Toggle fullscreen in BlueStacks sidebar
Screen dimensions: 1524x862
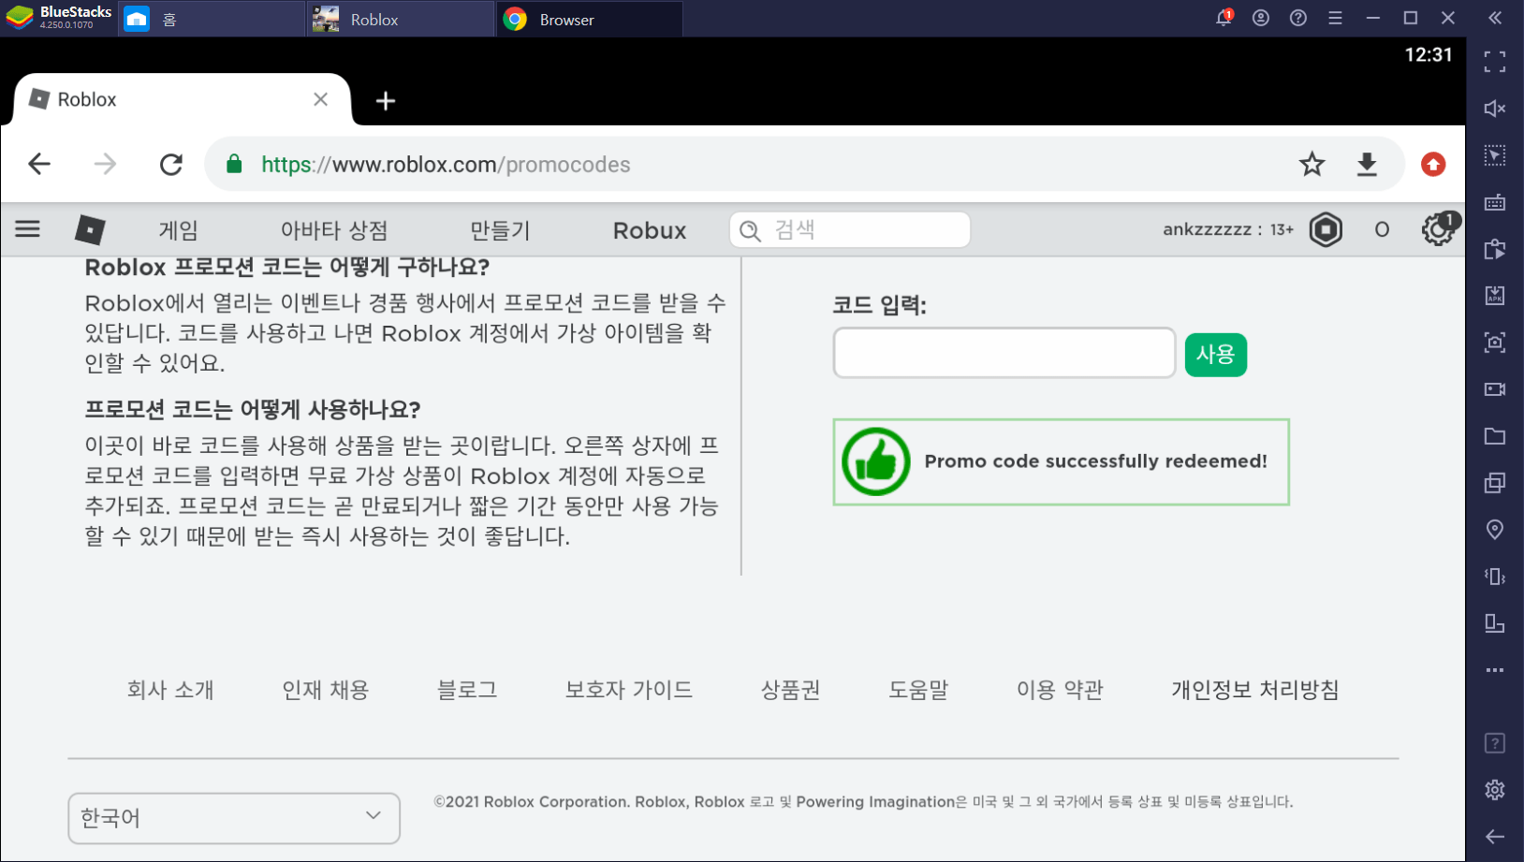1495,62
